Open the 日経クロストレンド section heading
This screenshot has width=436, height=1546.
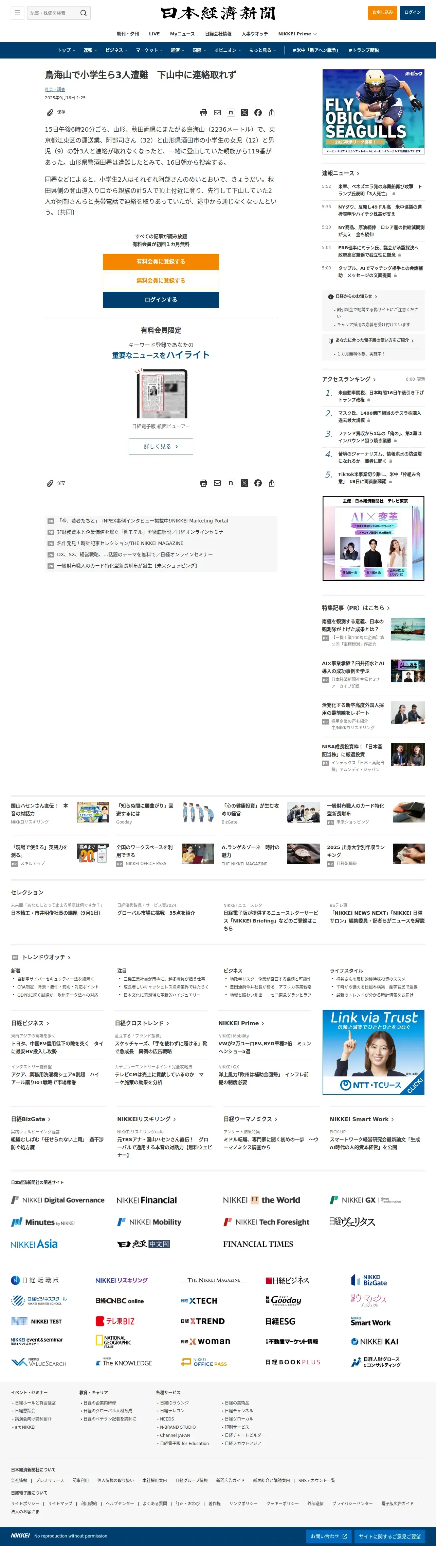142,1023
